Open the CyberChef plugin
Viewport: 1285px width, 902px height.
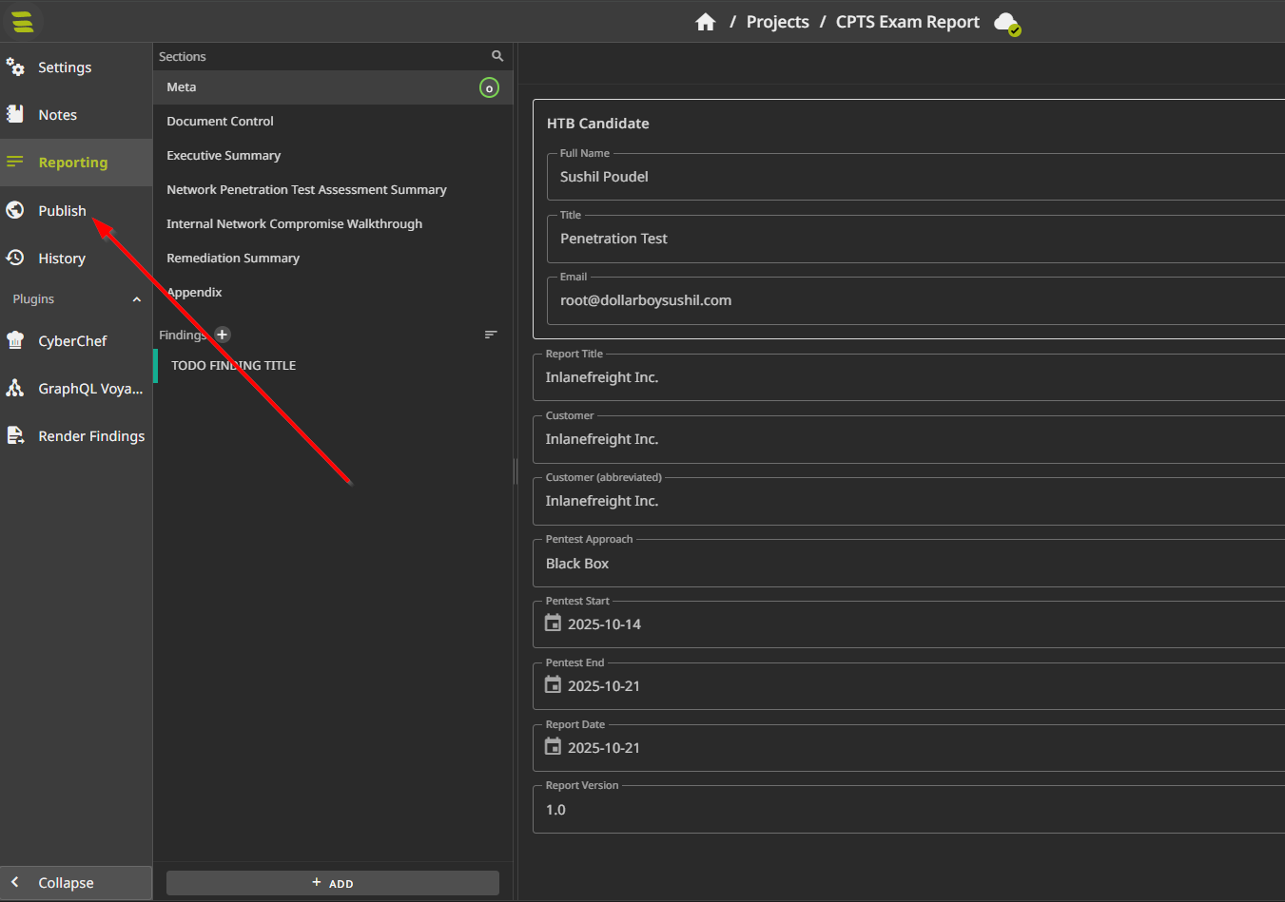72,341
